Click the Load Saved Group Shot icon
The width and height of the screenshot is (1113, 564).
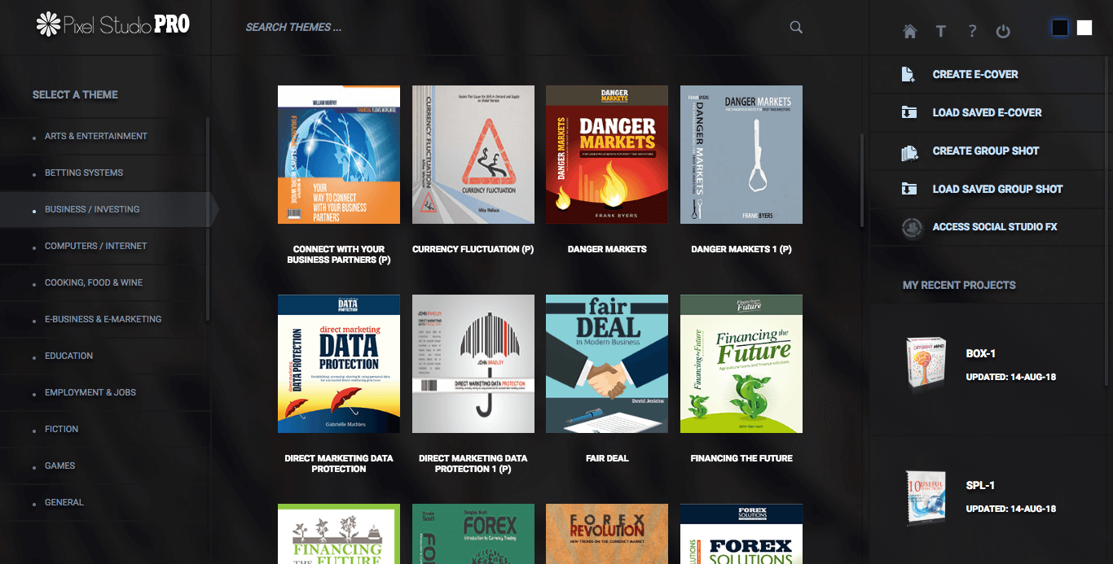pos(908,189)
